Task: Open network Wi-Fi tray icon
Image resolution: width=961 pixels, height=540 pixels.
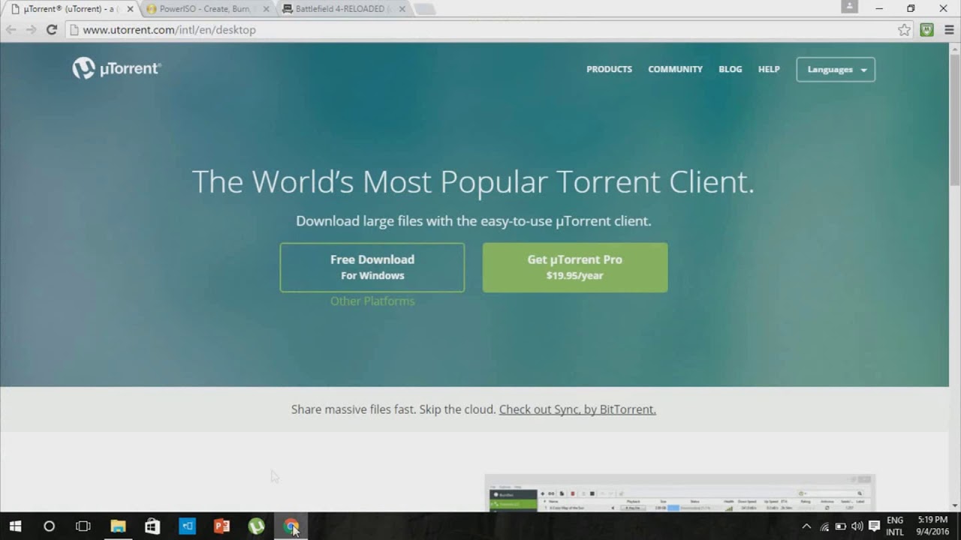Action: point(824,526)
